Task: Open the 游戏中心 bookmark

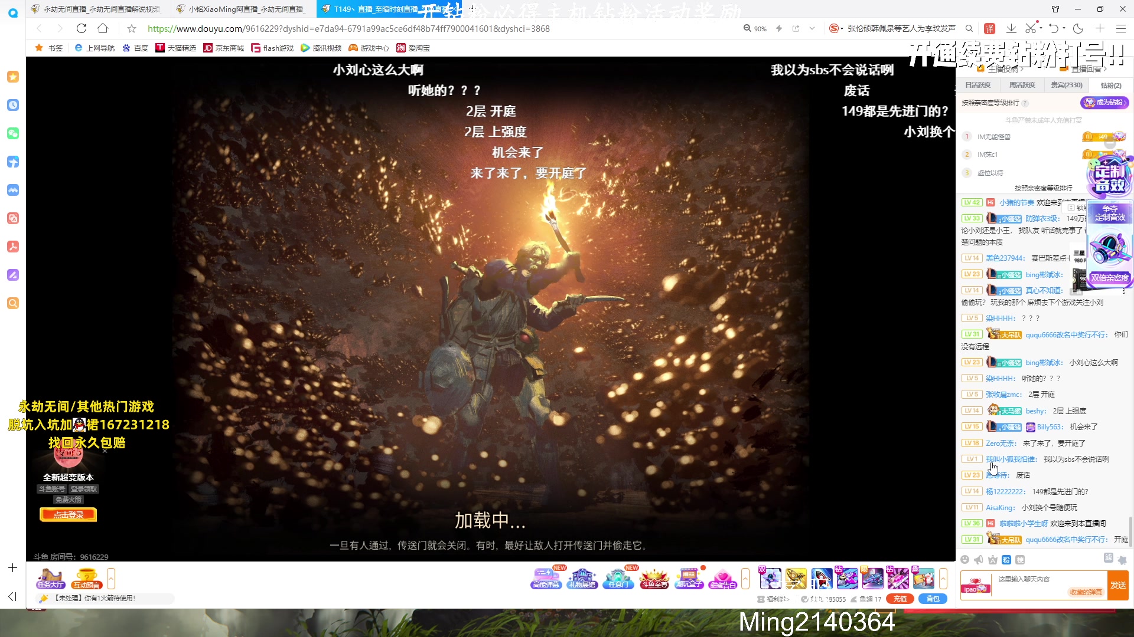Action: pyautogui.click(x=369, y=48)
